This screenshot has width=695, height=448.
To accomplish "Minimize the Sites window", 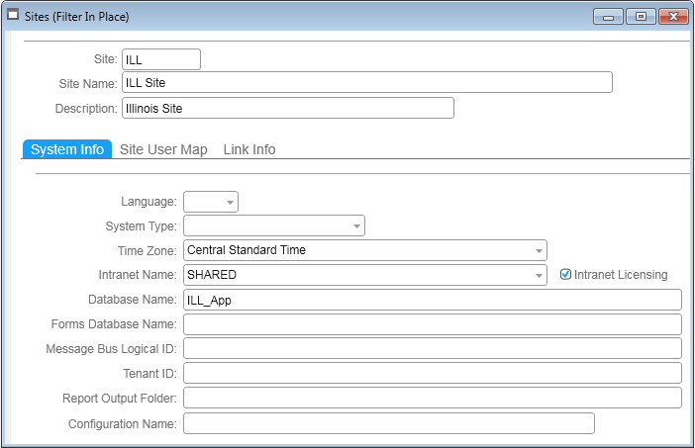I will tap(607, 17).
